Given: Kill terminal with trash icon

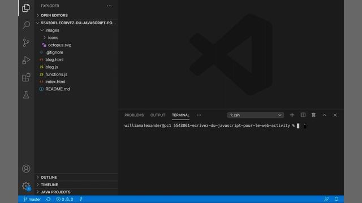Looking at the screenshot, I should click(313, 115).
